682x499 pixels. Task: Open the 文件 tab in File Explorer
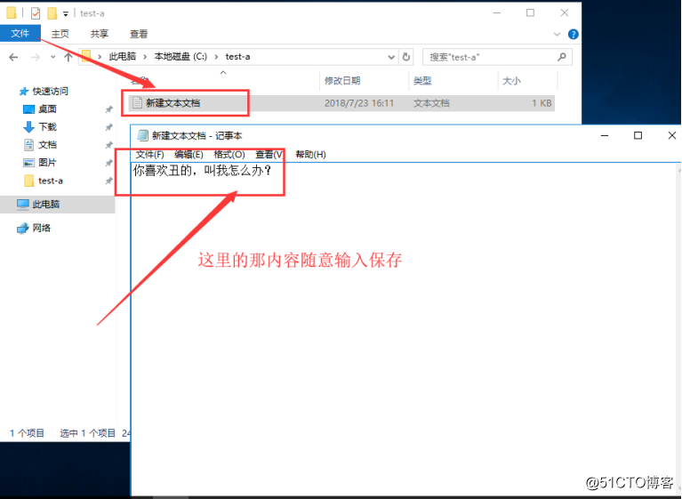click(x=20, y=34)
